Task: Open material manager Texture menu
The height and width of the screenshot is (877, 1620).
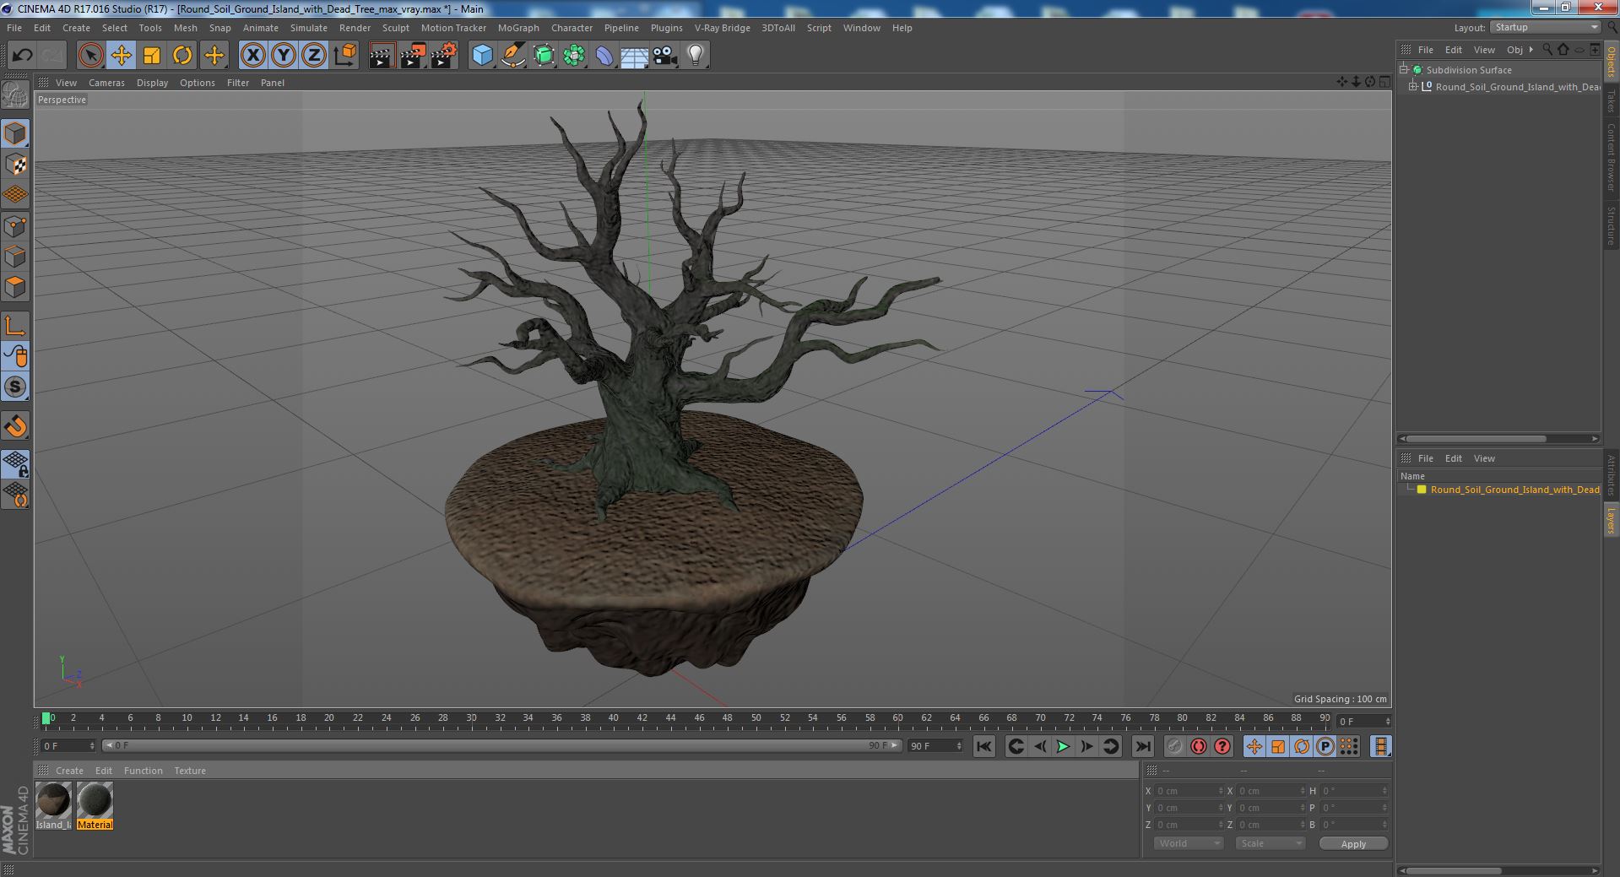Action: point(190,771)
